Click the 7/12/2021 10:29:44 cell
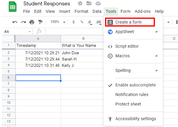Screen dimensions: 178x127 [x=38, y=59]
